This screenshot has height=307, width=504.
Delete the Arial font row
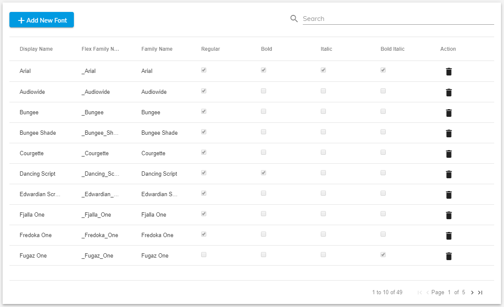coord(449,72)
